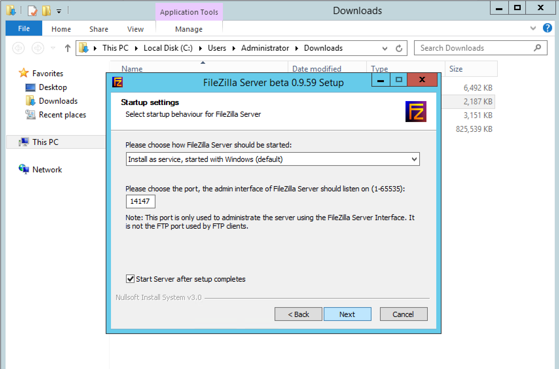Click the Help question mark icon
559x369 pixels.
click(547, 28)
